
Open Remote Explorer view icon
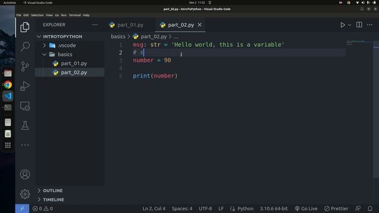(x=25, y=106)
